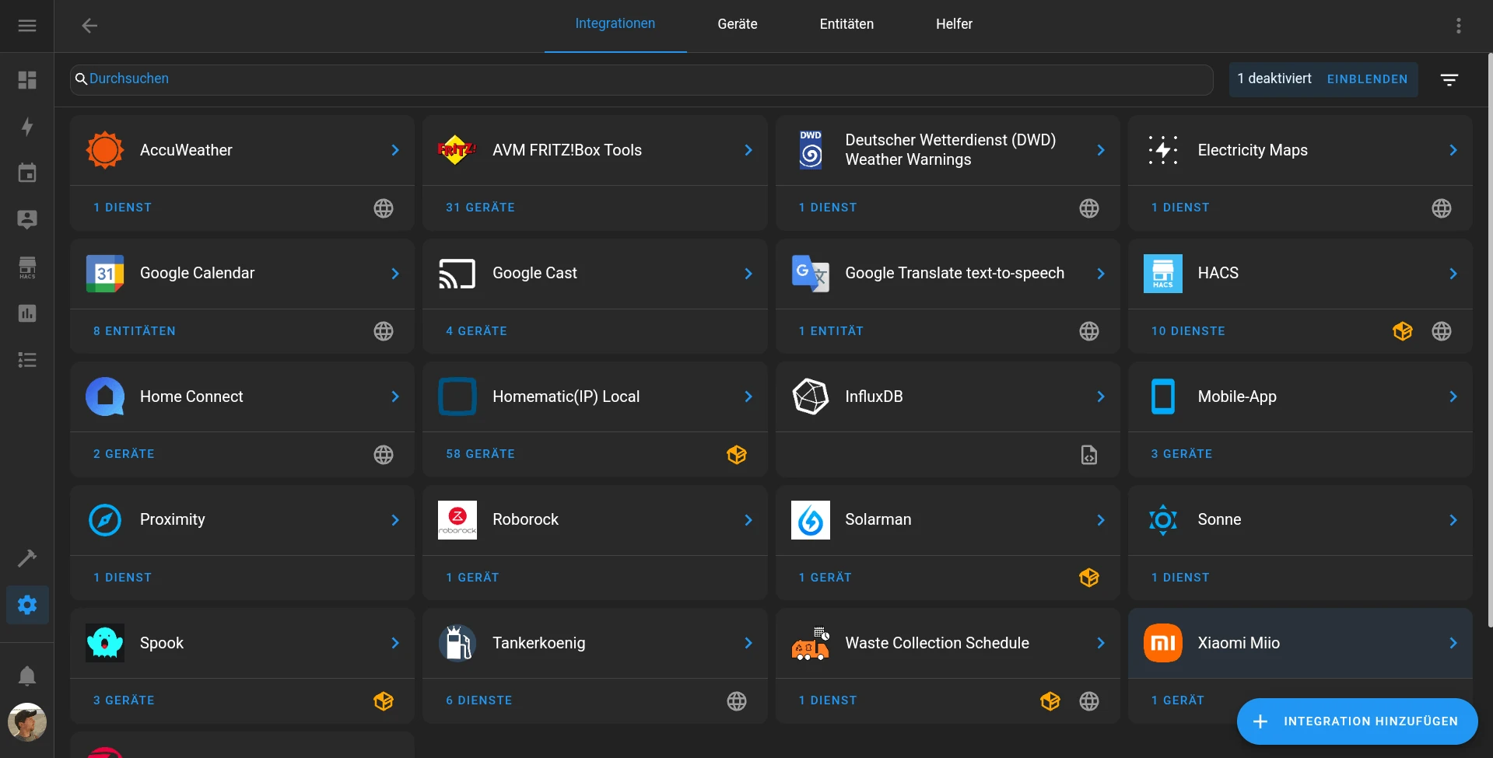The image size is (1493, 758).
Task: Open HACS from the sidebar
Action: (x=27, y=267)
